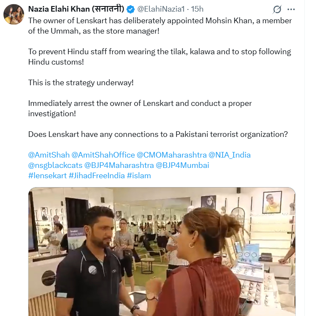Open the @AmitShah mention
Screen dimensions: 313x316
(49, 155)
